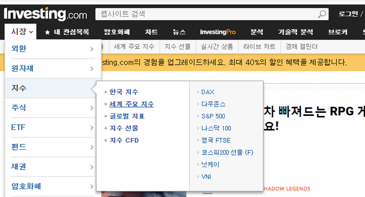The height and width of the screenshot is (197, 365).
Task: Click 경제 캘린더 in secondary bar
Action: pyautogui.click(x=302, y=47)
